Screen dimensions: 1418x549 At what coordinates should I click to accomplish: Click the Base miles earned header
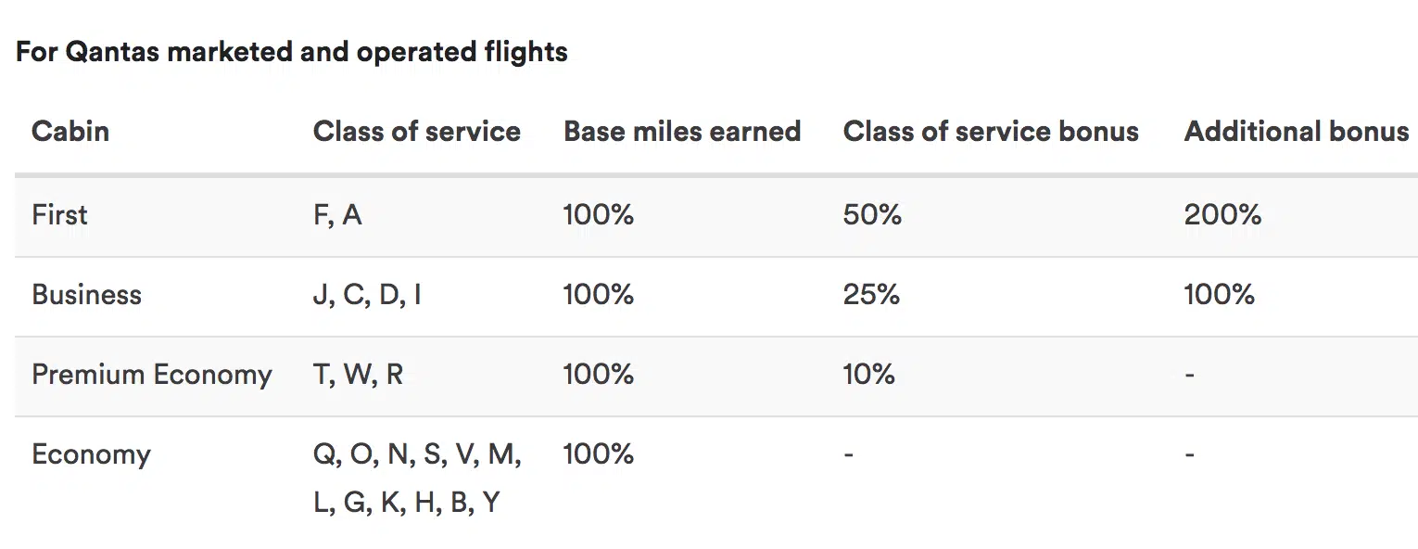[x=681, y=131]
